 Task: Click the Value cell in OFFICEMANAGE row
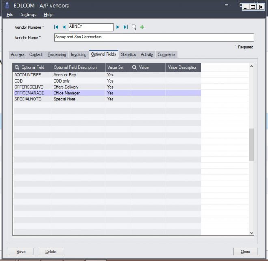click(x=148, y=93)
